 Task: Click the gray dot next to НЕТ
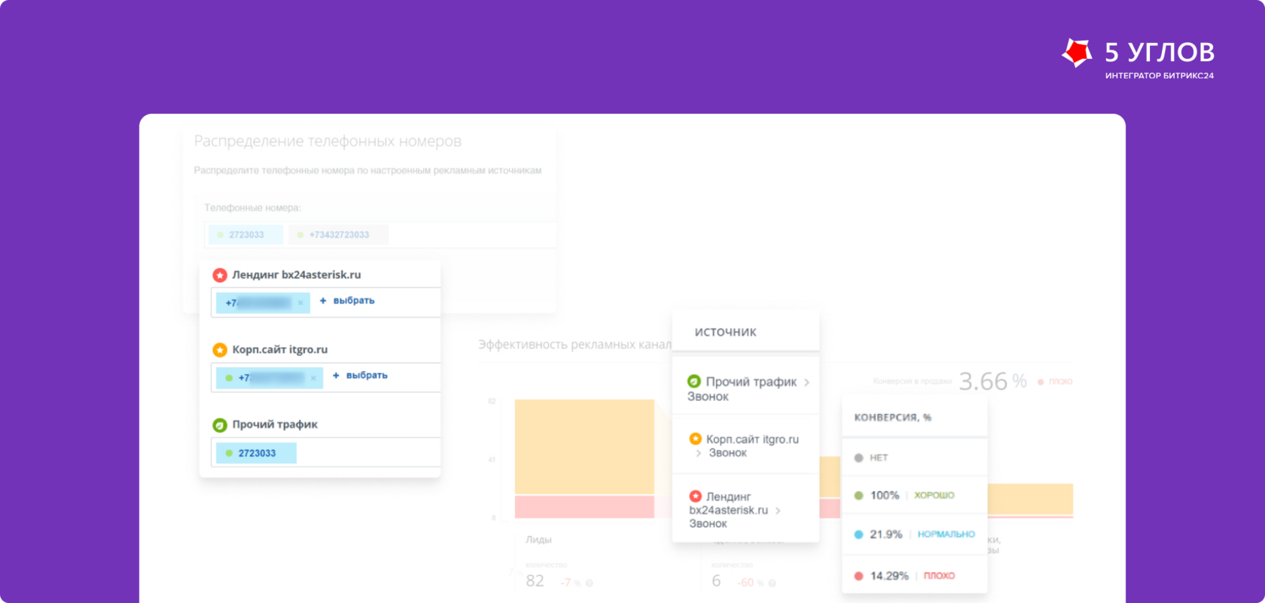click(858, 458)
